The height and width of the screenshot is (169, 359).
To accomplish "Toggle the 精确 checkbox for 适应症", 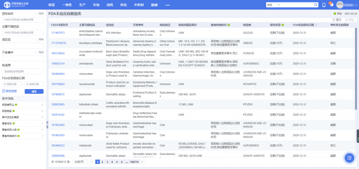I will point(36,39).
